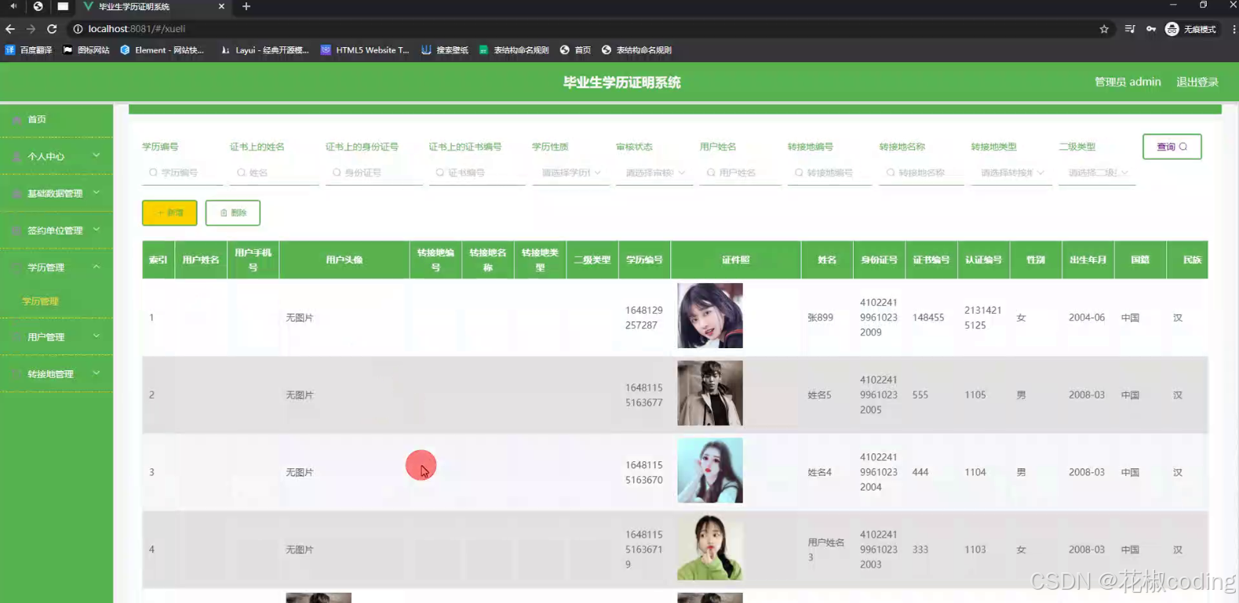Click the birth date 2004-06 cell
This screenshot has width=1239, height=603.
click(x=1087, y=318)
